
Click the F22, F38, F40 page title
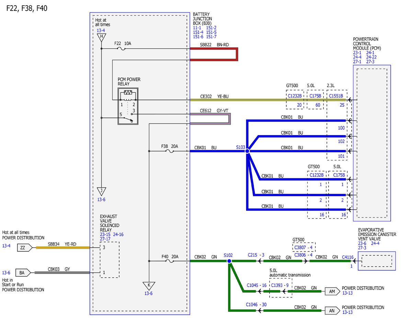tap(27, 8)
